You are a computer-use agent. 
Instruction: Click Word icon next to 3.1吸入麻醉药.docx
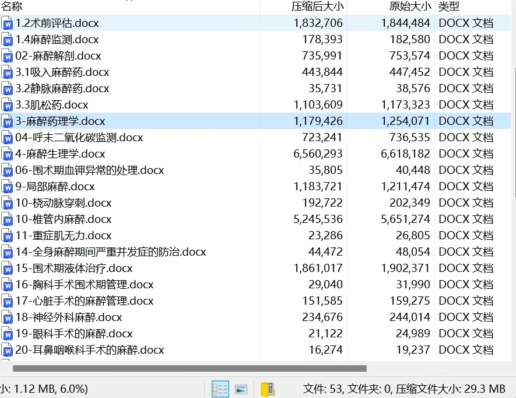coord(7,72)
